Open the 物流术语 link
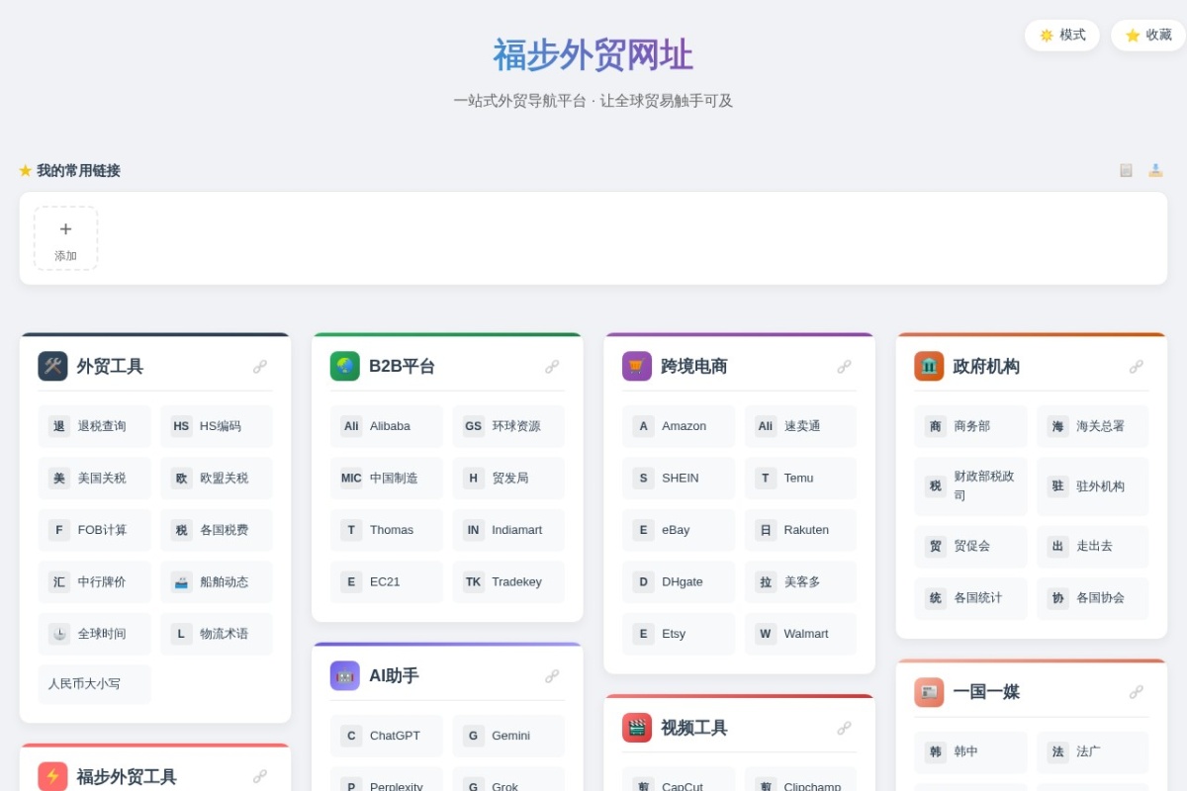This screenshot has height=791, width=1187. (x=217, y=634)
